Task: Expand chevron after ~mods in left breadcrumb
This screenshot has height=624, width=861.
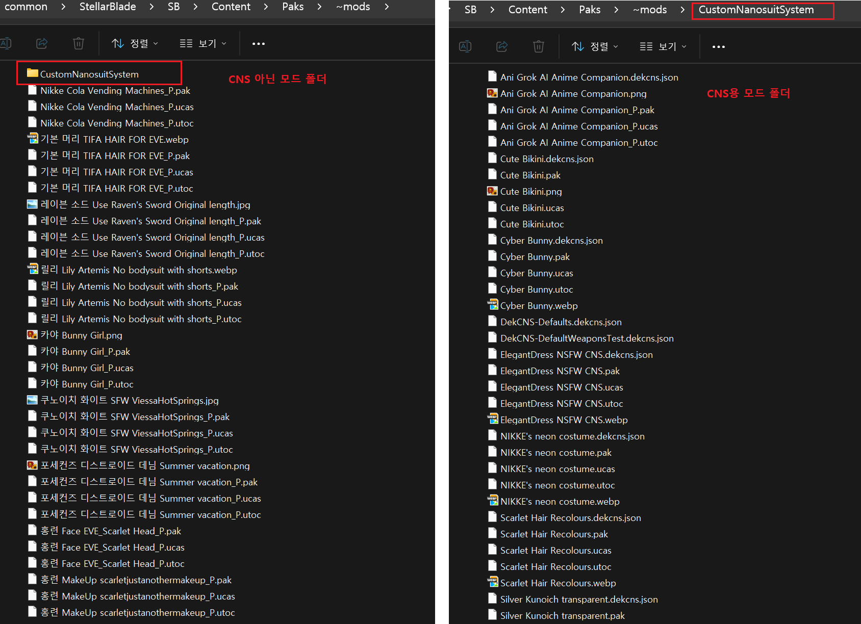Action: 387,7
